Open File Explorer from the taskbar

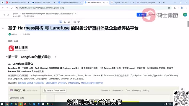16,104
